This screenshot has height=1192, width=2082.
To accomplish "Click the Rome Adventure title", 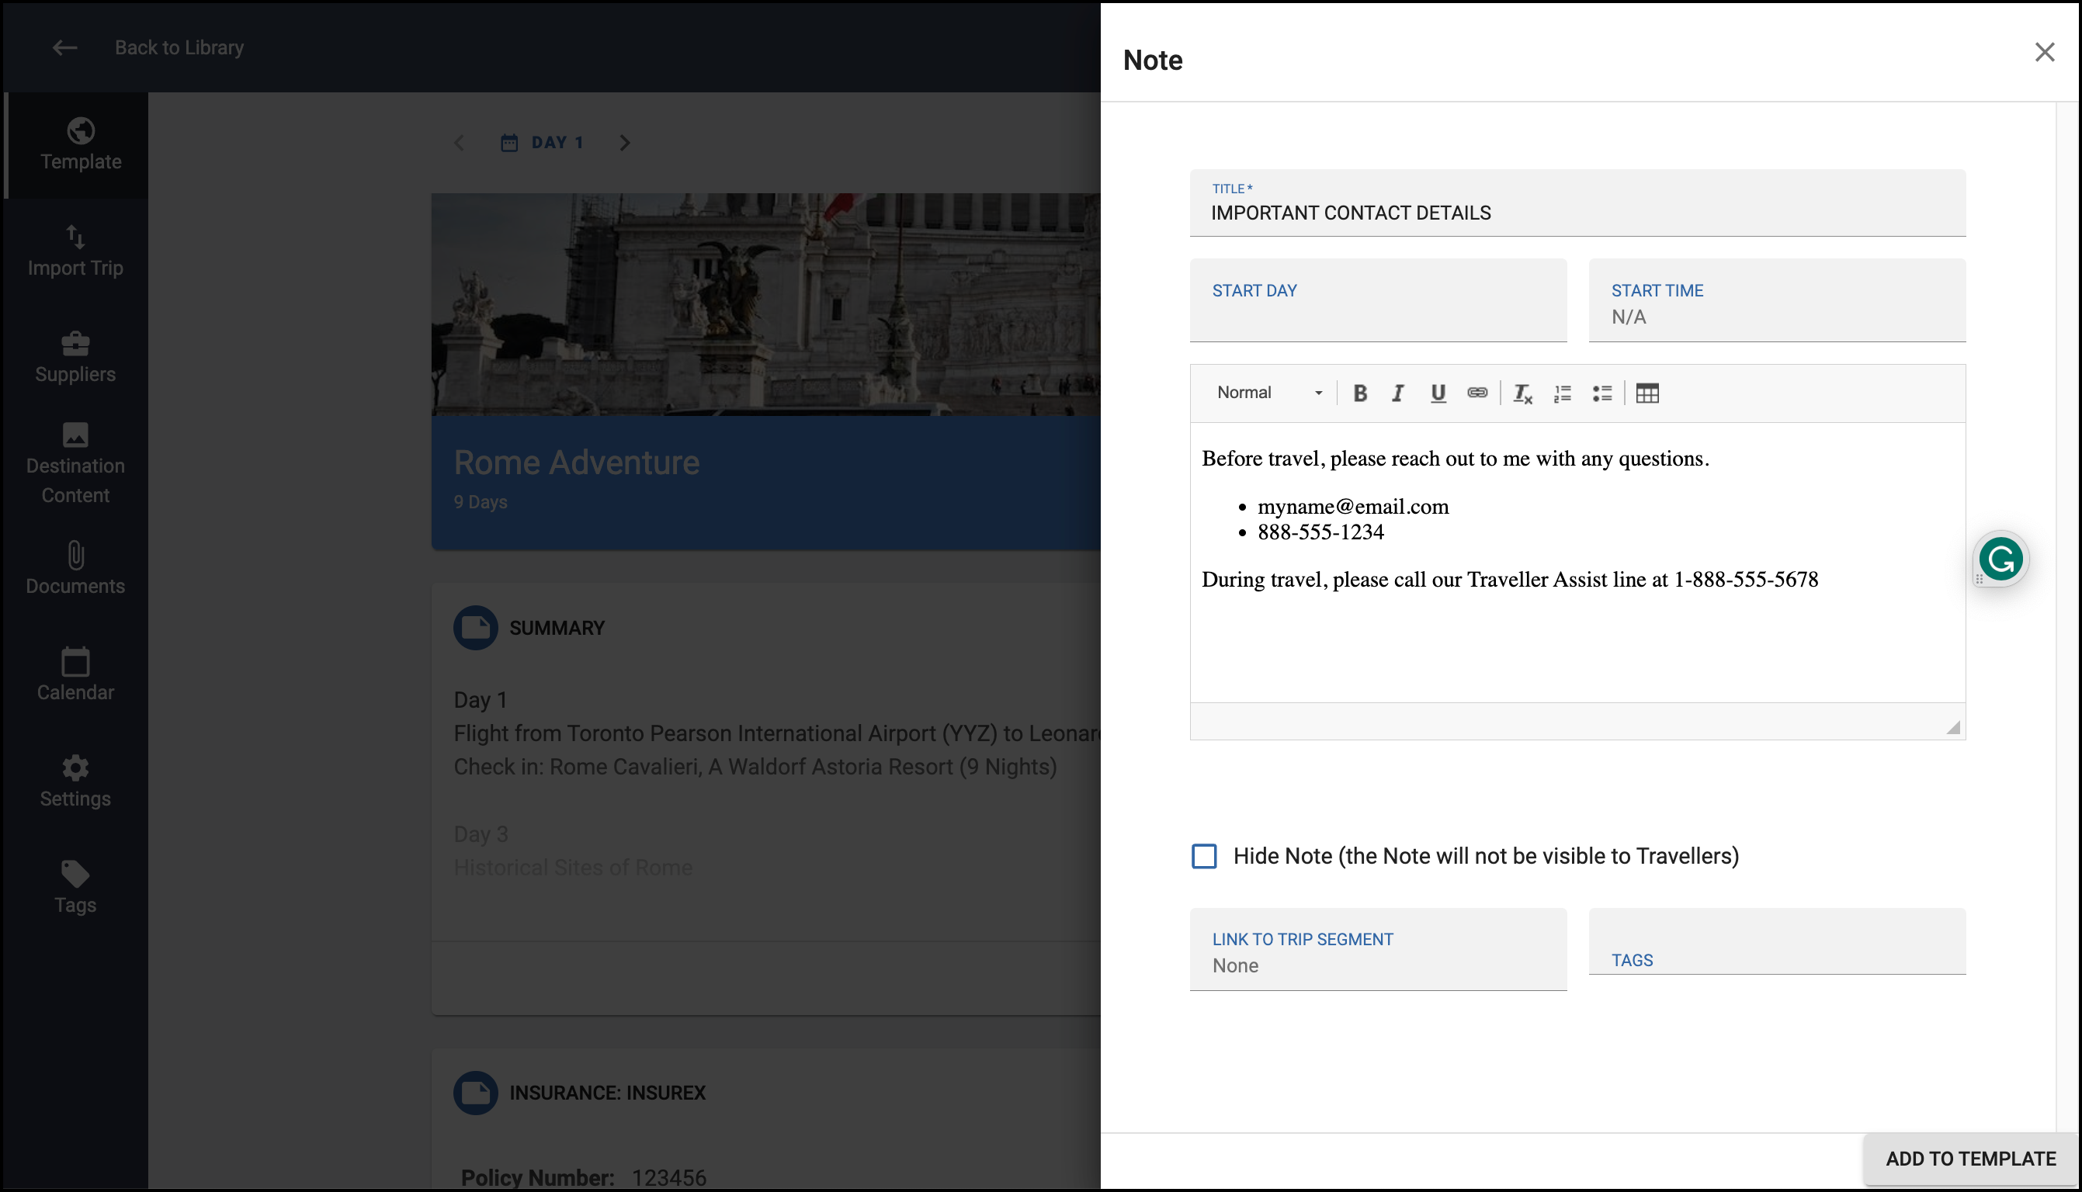I will tap(576, 463).
